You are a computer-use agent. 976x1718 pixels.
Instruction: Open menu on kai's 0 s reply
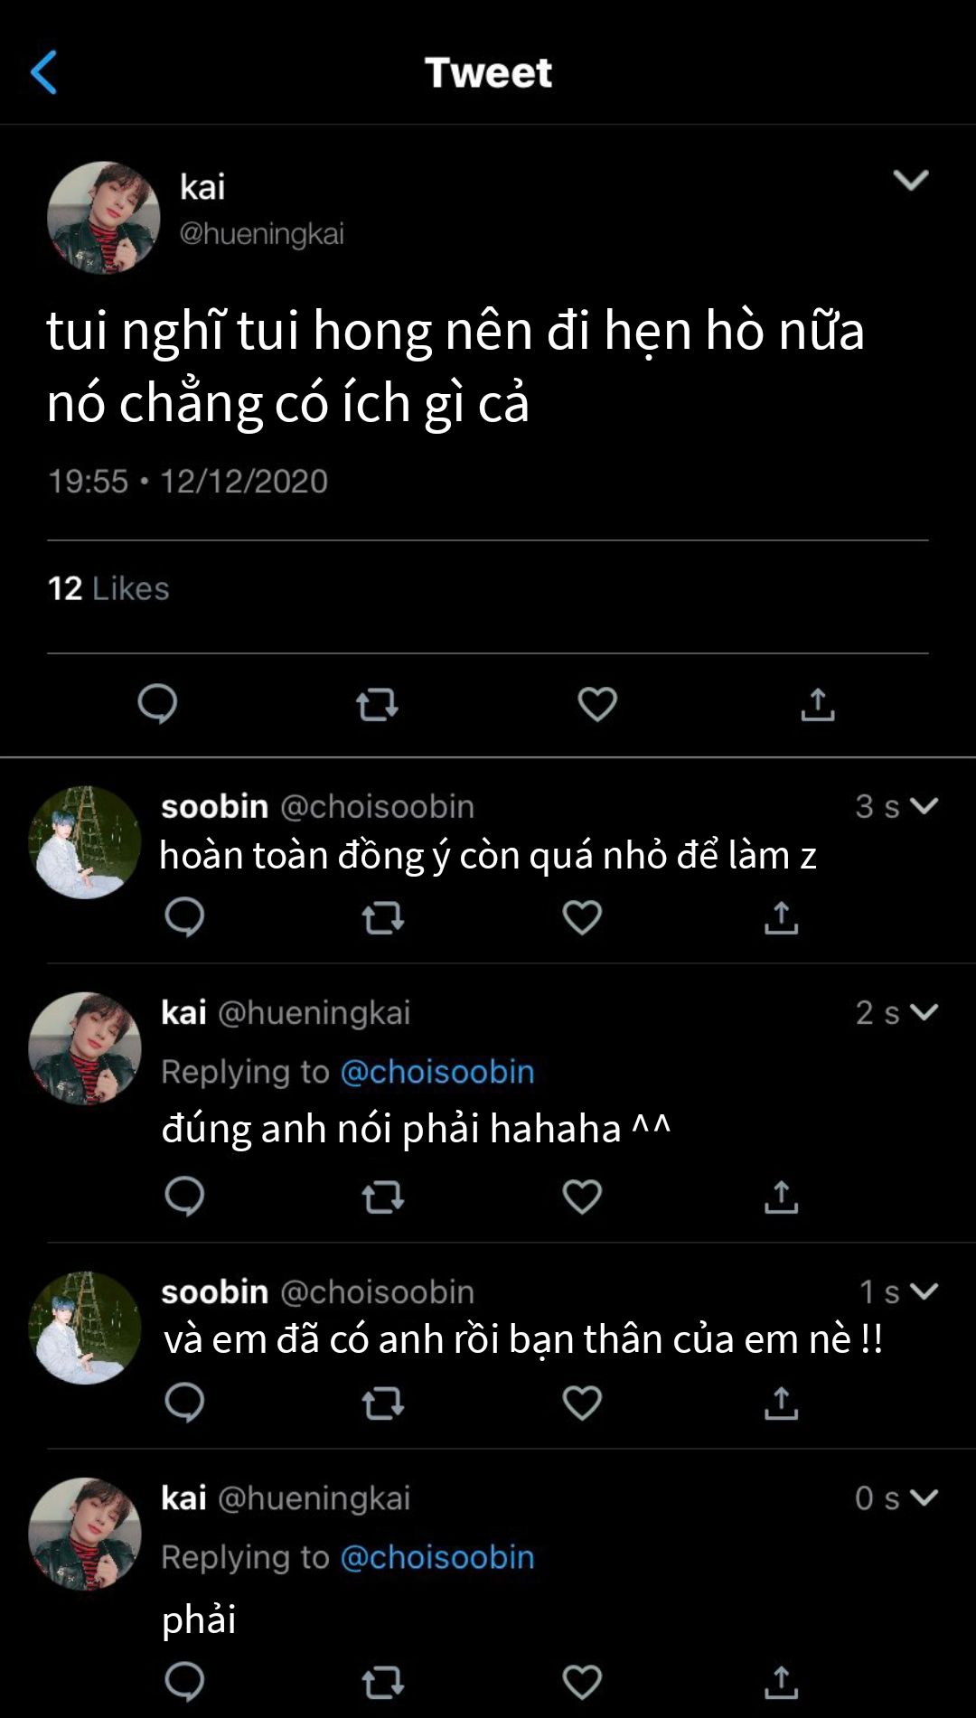(924, 1497)
